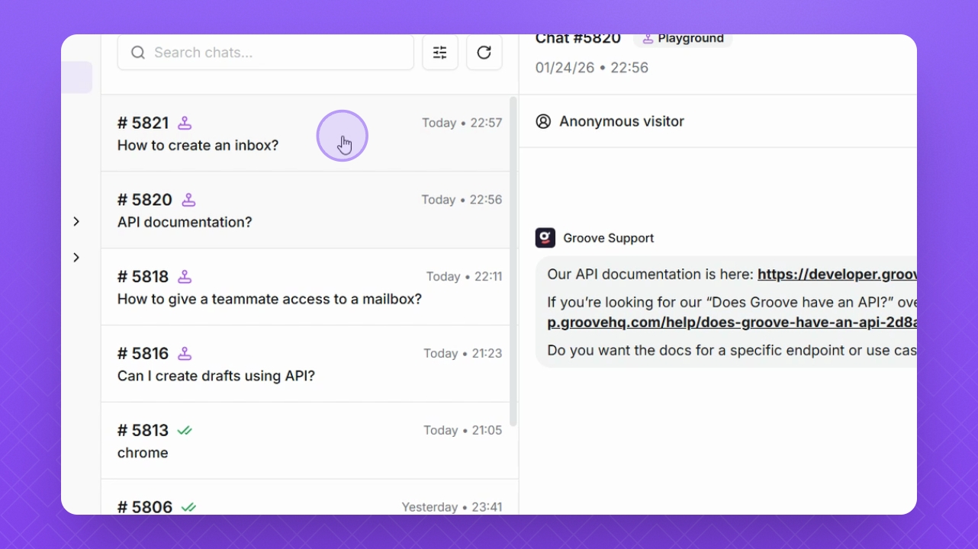This screenshot has width=978, height=549.
Task: Click the "01/24/26 • 22:56" date line
Action: [592, 68]
